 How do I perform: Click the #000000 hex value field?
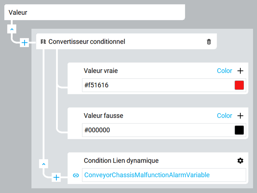point(156,130)
